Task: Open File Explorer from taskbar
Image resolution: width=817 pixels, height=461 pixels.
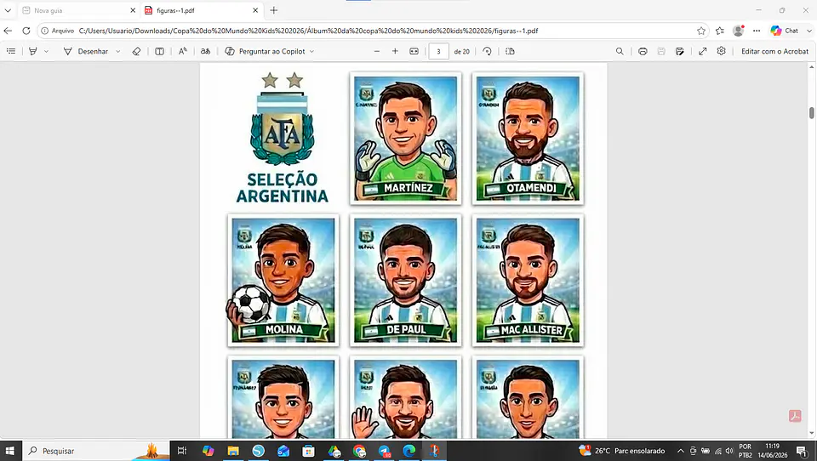Action: click(233, 451)
